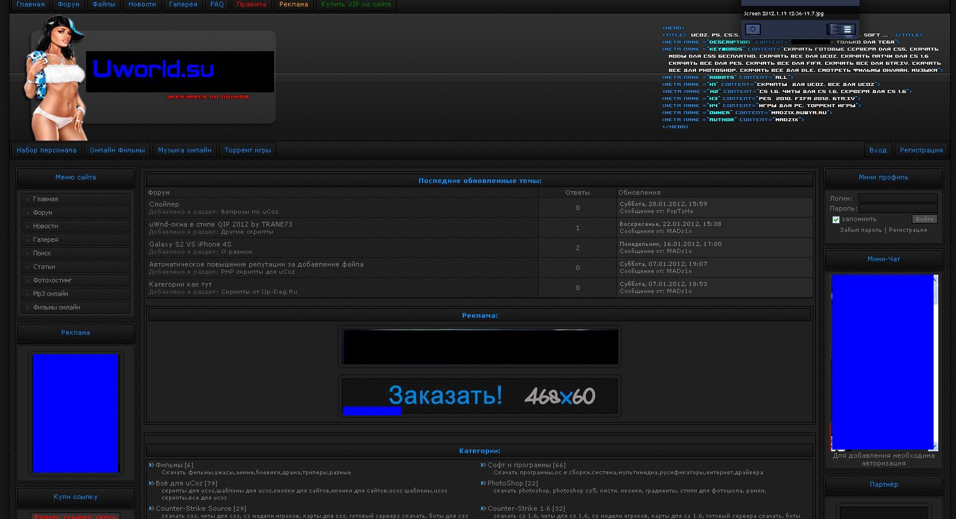Click the Пароль input field

pyautogui.click(x=898, y=208)
